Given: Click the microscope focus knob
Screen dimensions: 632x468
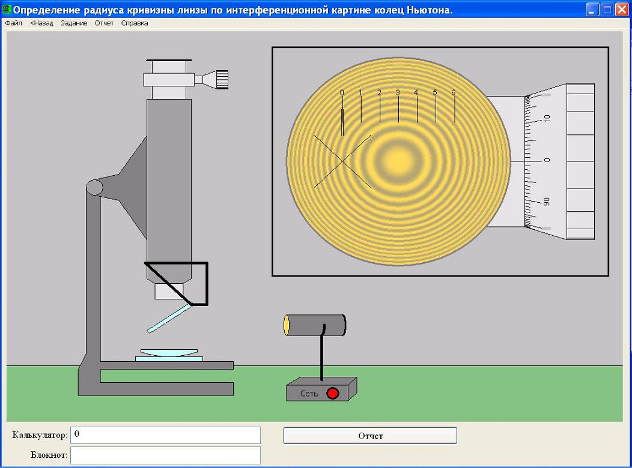Looking at the screenshot, I should [221, 79].
